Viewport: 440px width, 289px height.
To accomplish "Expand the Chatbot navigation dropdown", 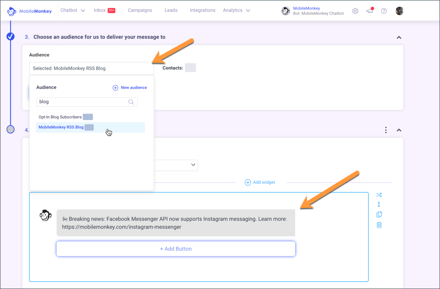I will click(x=73, y=10).
